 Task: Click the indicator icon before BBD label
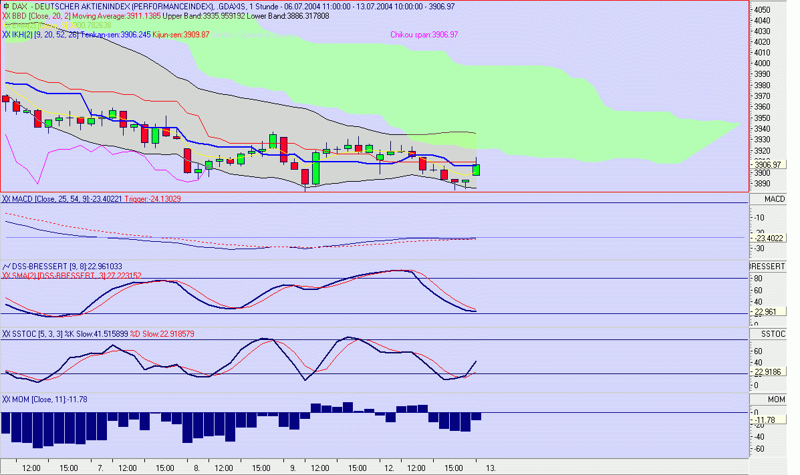pyautogui.click(x=6, y=16)
